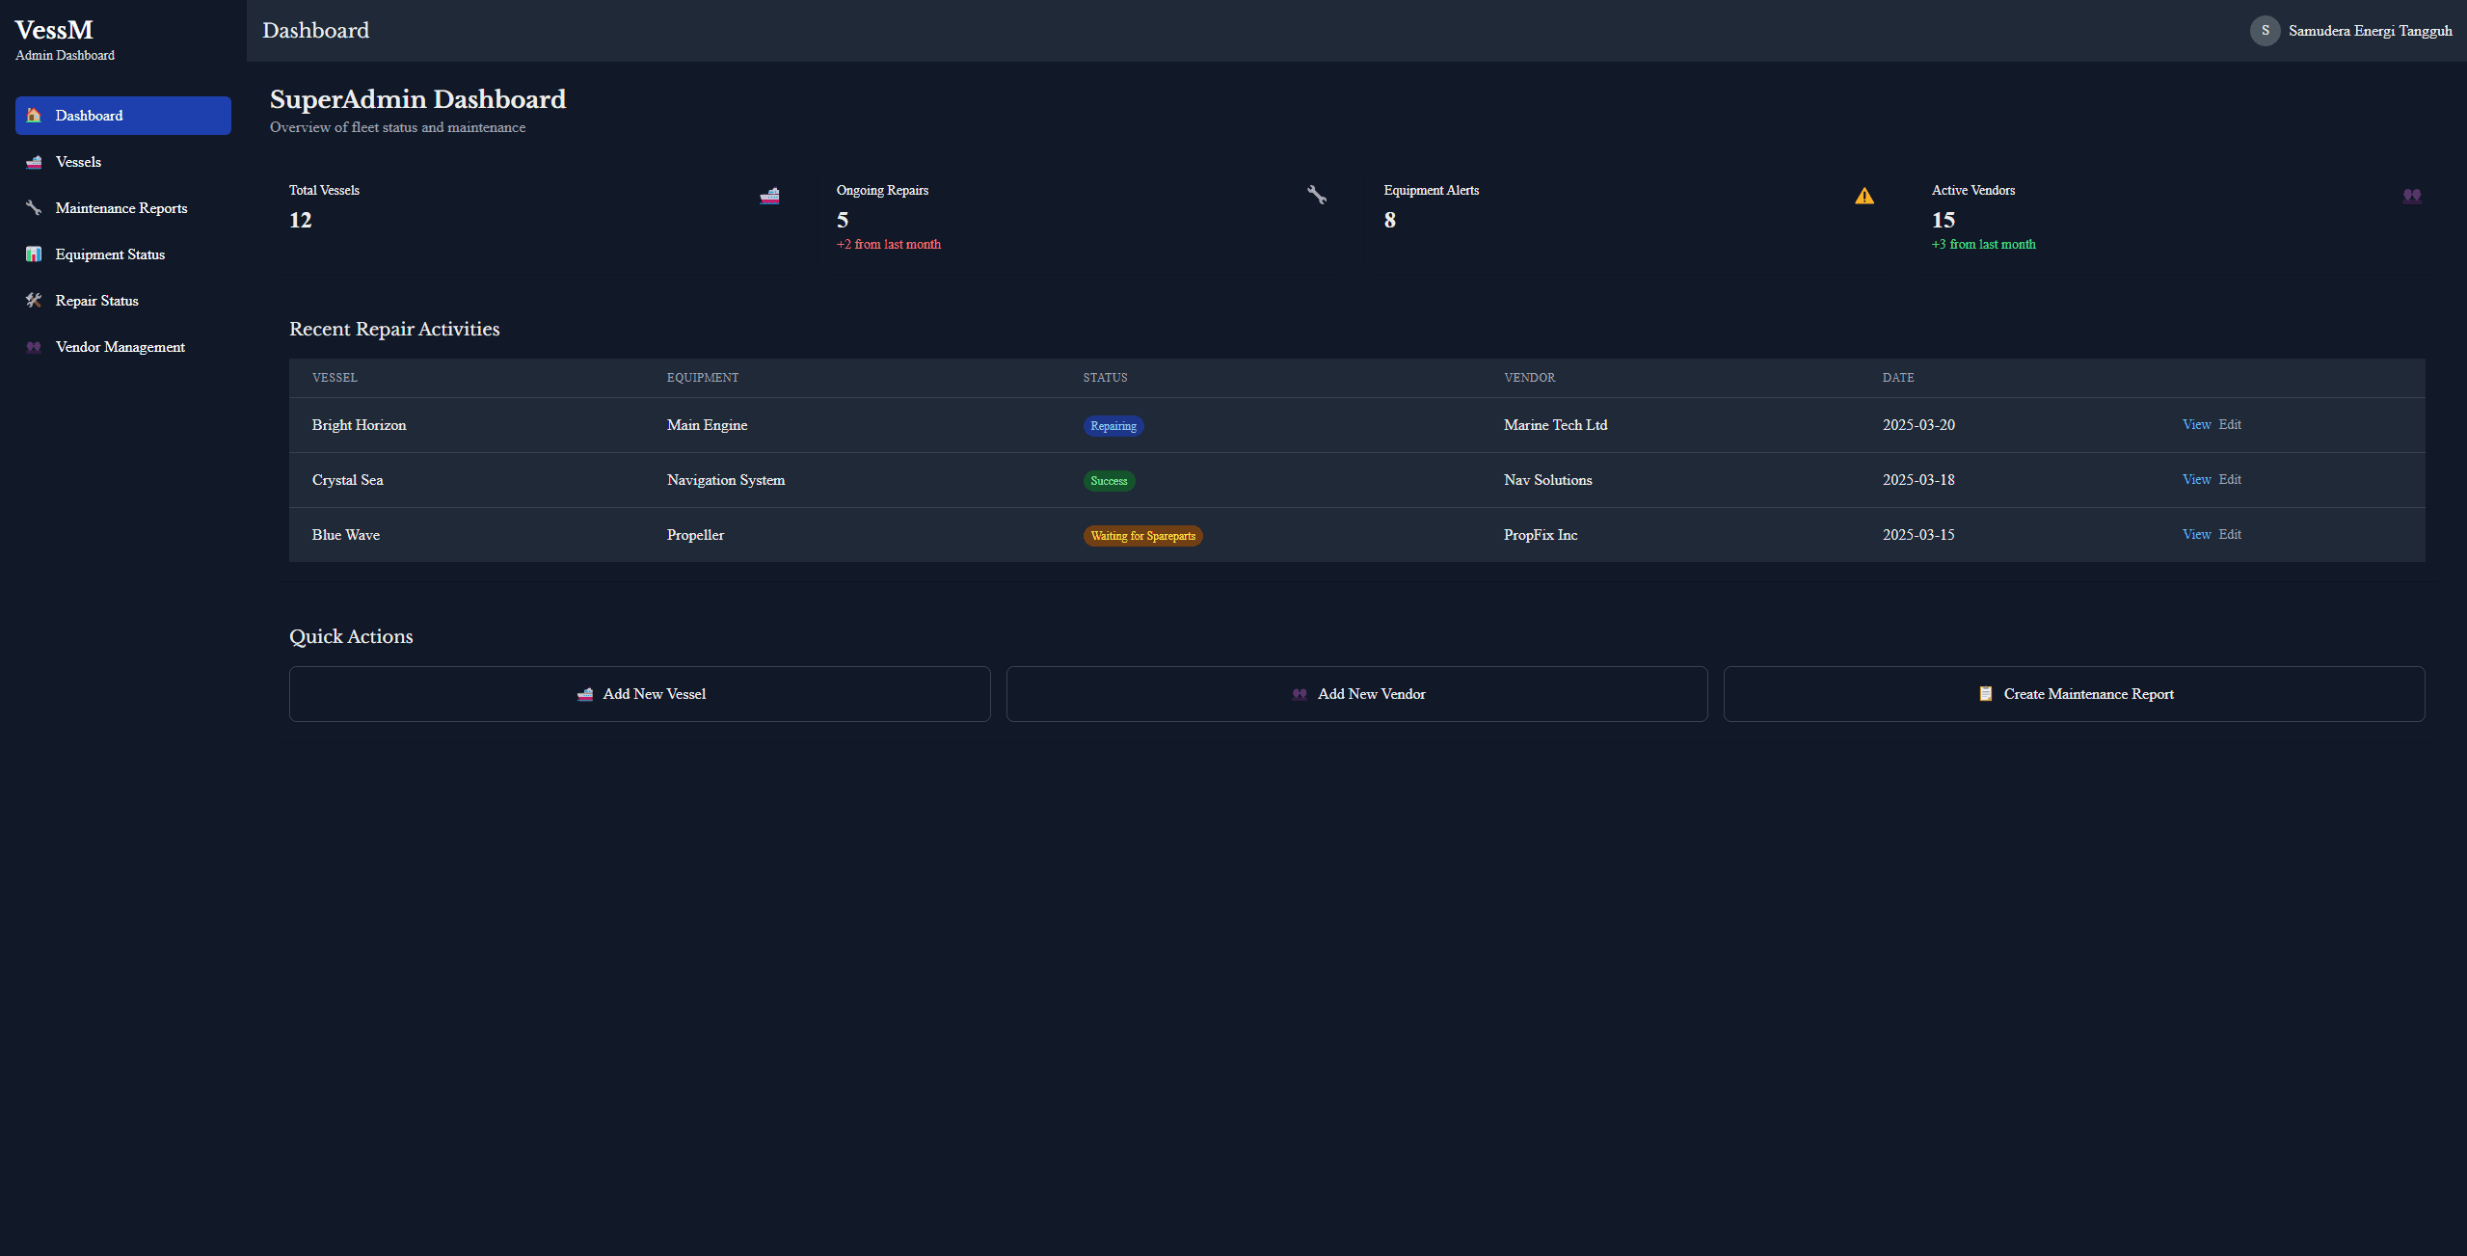Screen dimensions: 2467x1256
Task: Select the Dashboard home icon in sidebar
Action: point(33,115)
